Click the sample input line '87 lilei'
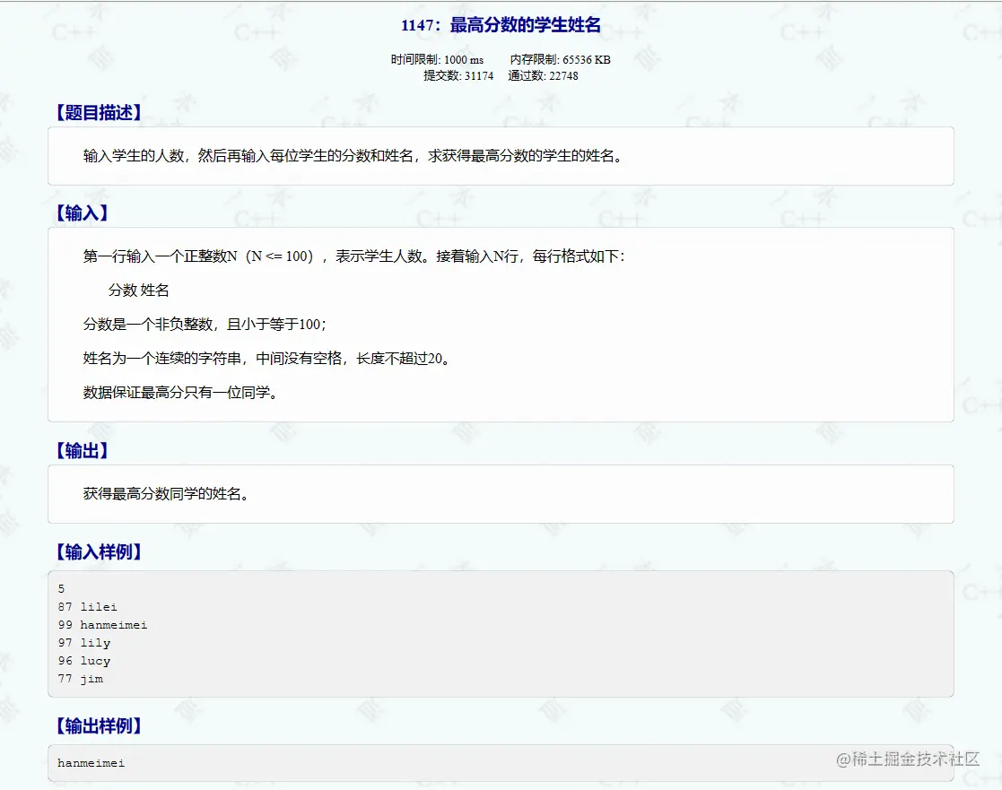 tap(88, 607)
